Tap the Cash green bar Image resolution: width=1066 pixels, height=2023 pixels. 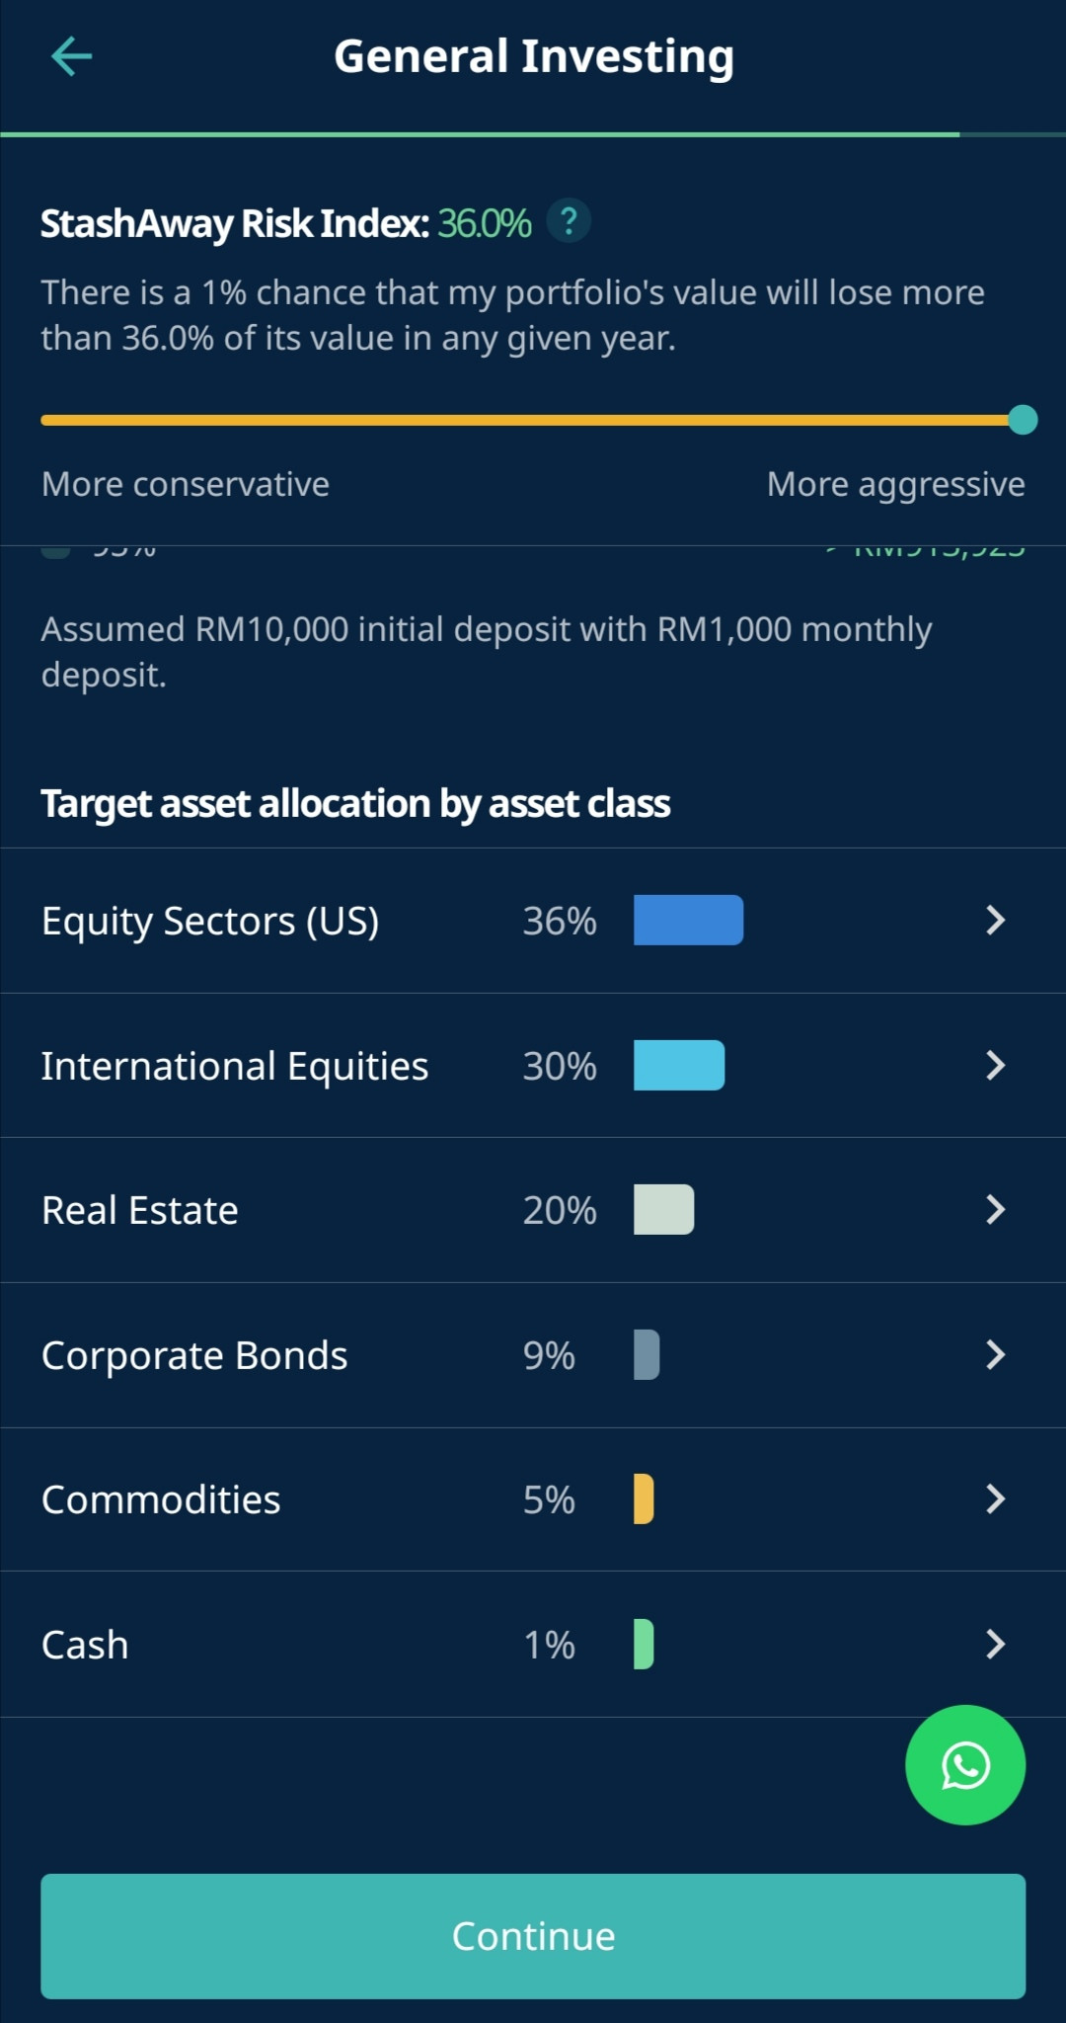[644, 1644]
